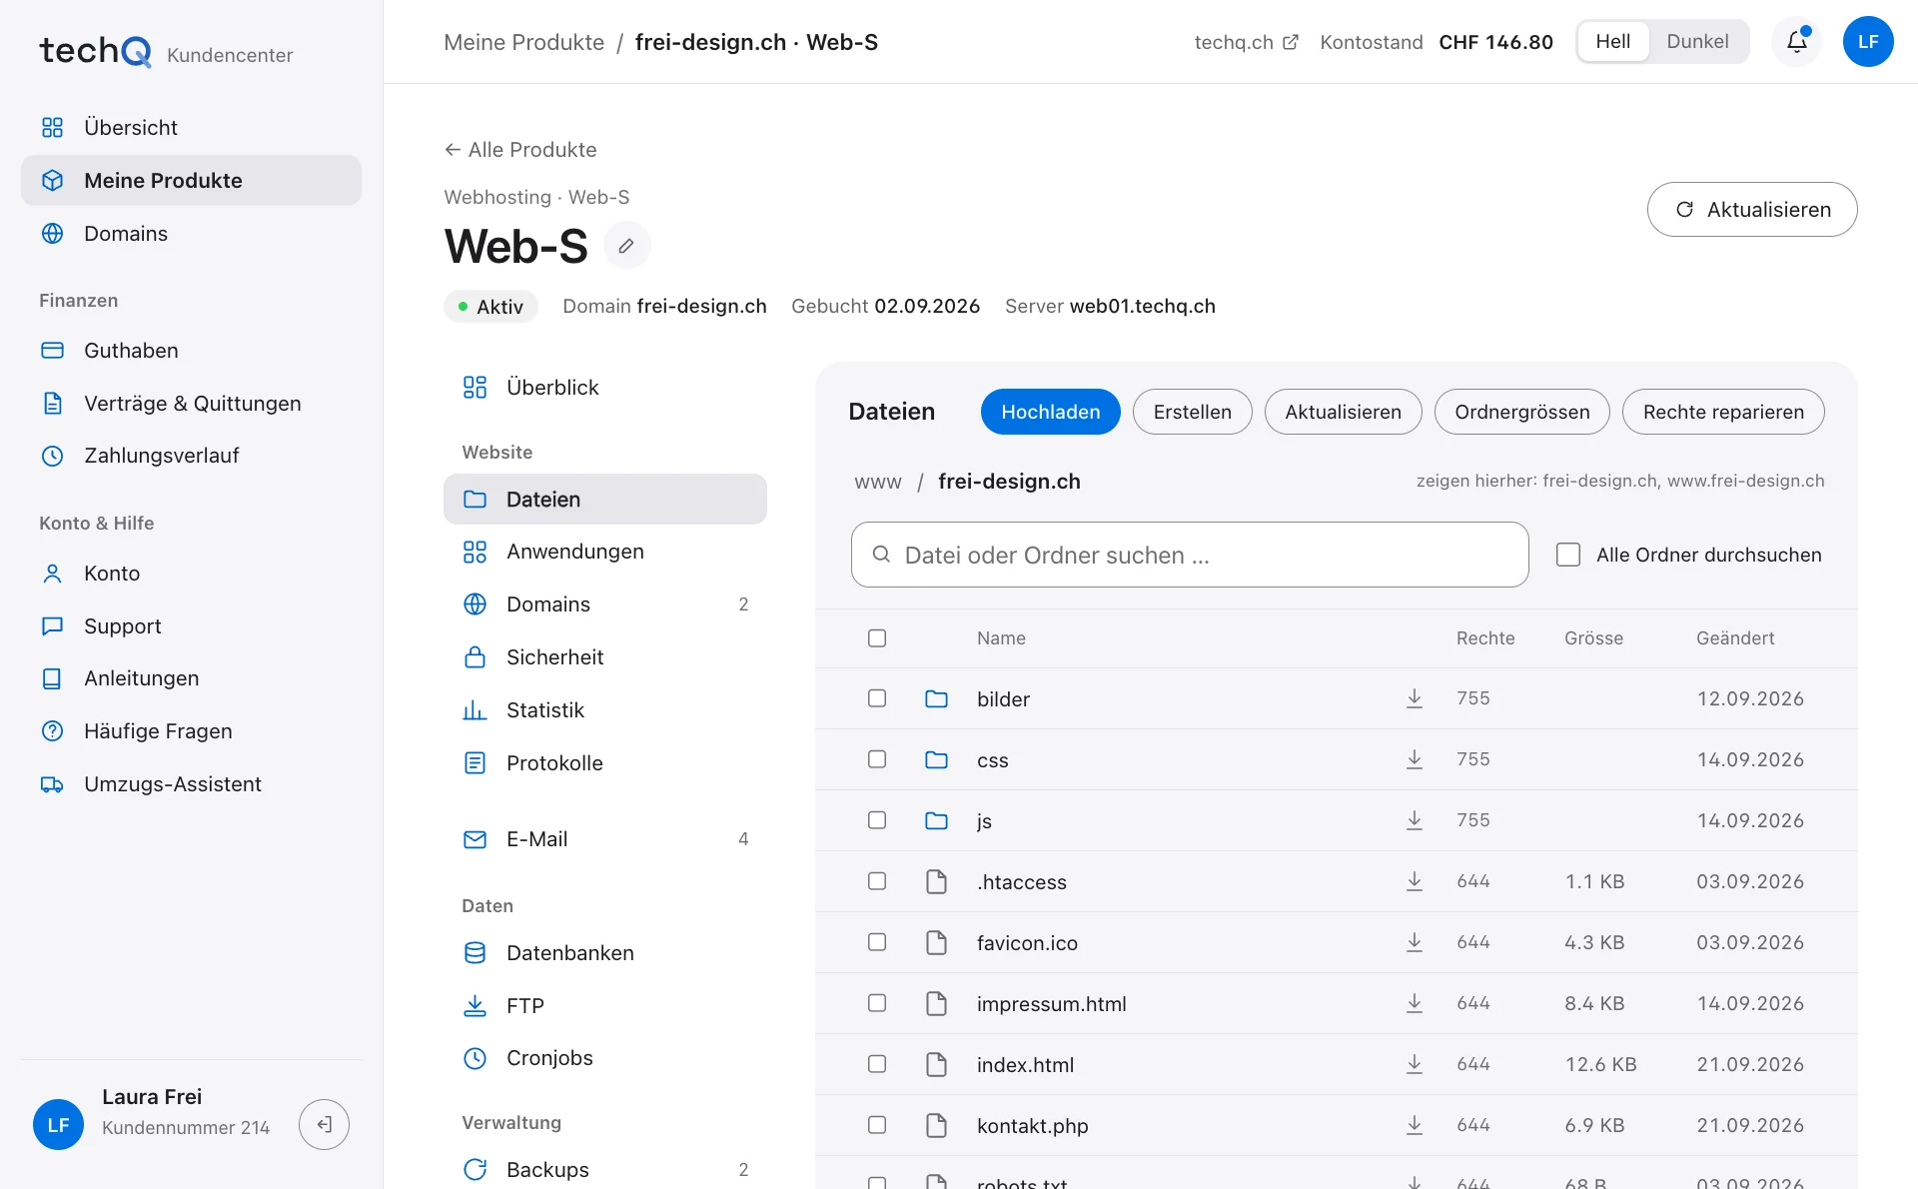
Task: Click the Rechte reparieren button
Action: tap(1723, 412)
